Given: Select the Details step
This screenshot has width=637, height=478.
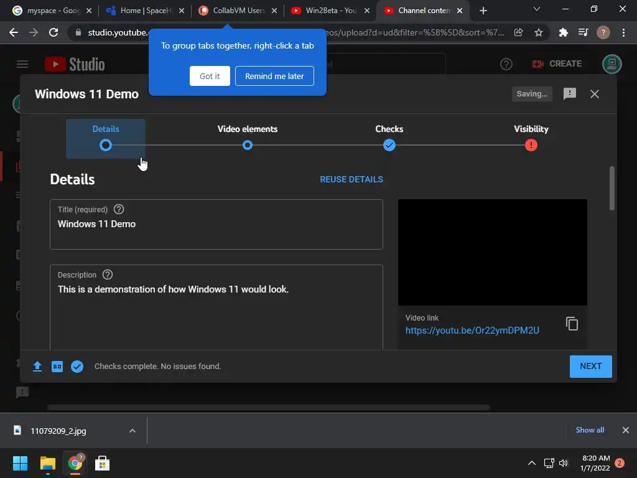Looking at the screenshot, I should (106, 138).
